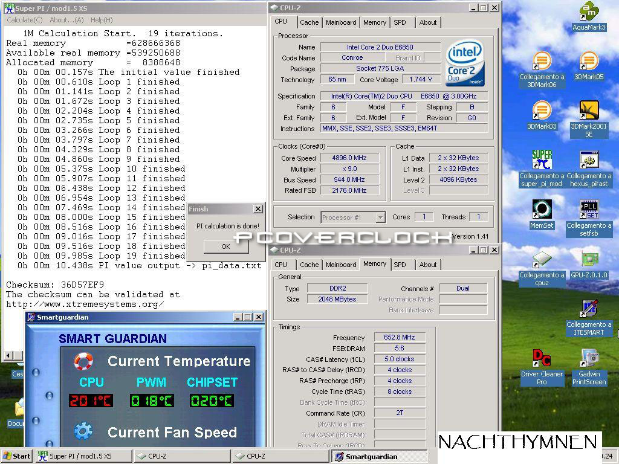The height and width of the screenshot is (464, 619).
Task: Click the Multiplier x 9.0 value
Action: pos(349,169)
